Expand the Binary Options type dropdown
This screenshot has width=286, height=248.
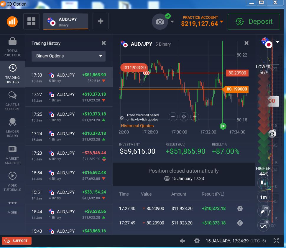68,56
